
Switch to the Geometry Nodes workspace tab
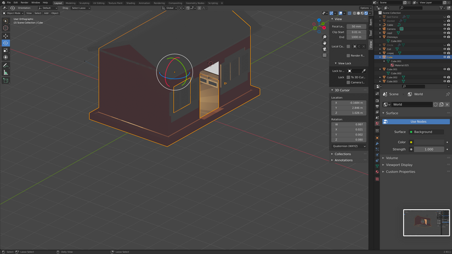[x=195, y=3]
